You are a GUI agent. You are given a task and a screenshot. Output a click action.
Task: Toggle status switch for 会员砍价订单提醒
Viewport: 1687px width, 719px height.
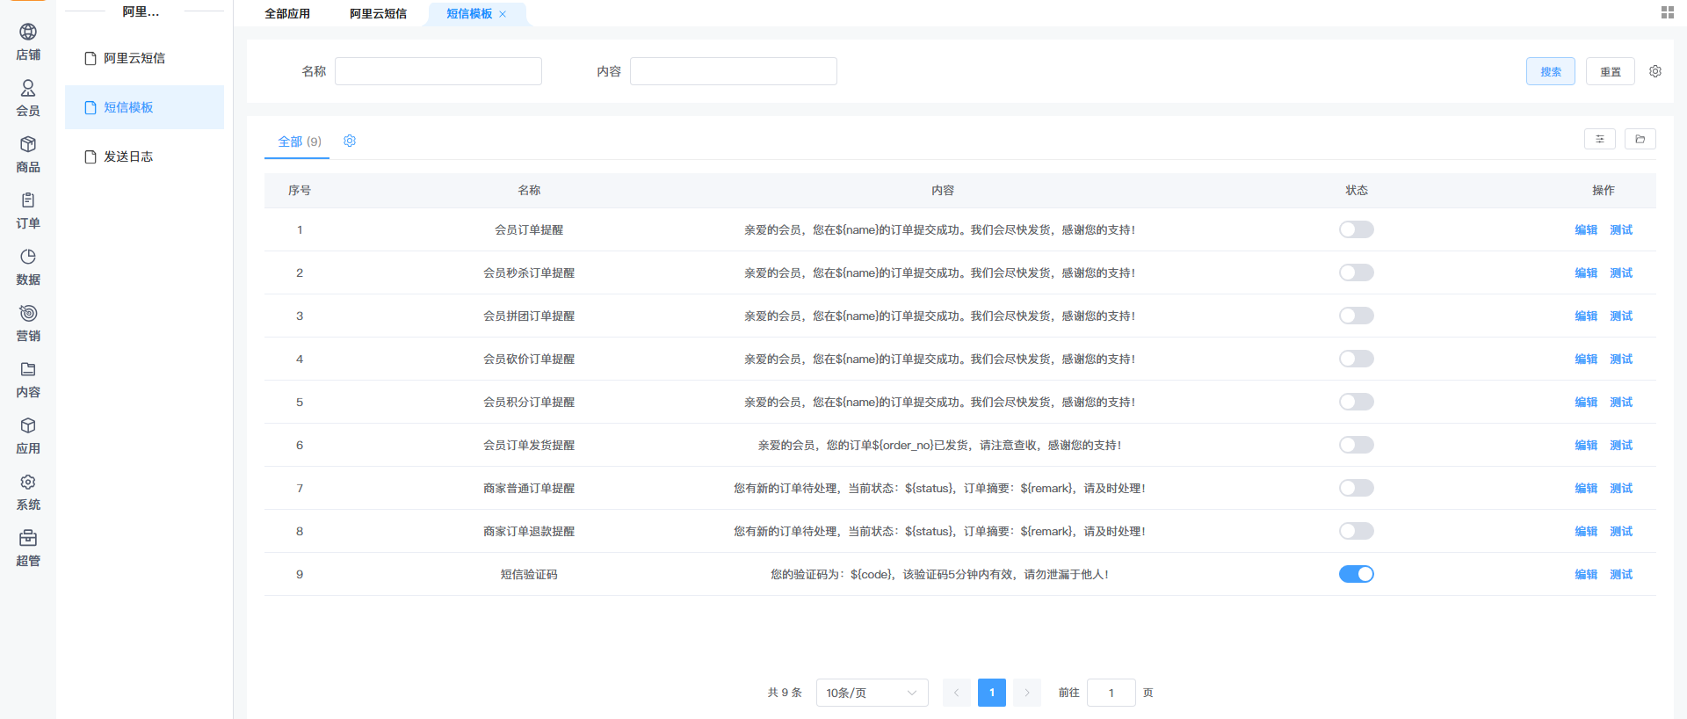tap(1357, 359)
